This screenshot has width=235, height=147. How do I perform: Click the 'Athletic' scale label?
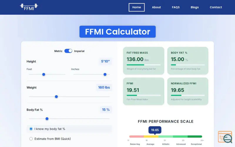click(x=166, y=144)
